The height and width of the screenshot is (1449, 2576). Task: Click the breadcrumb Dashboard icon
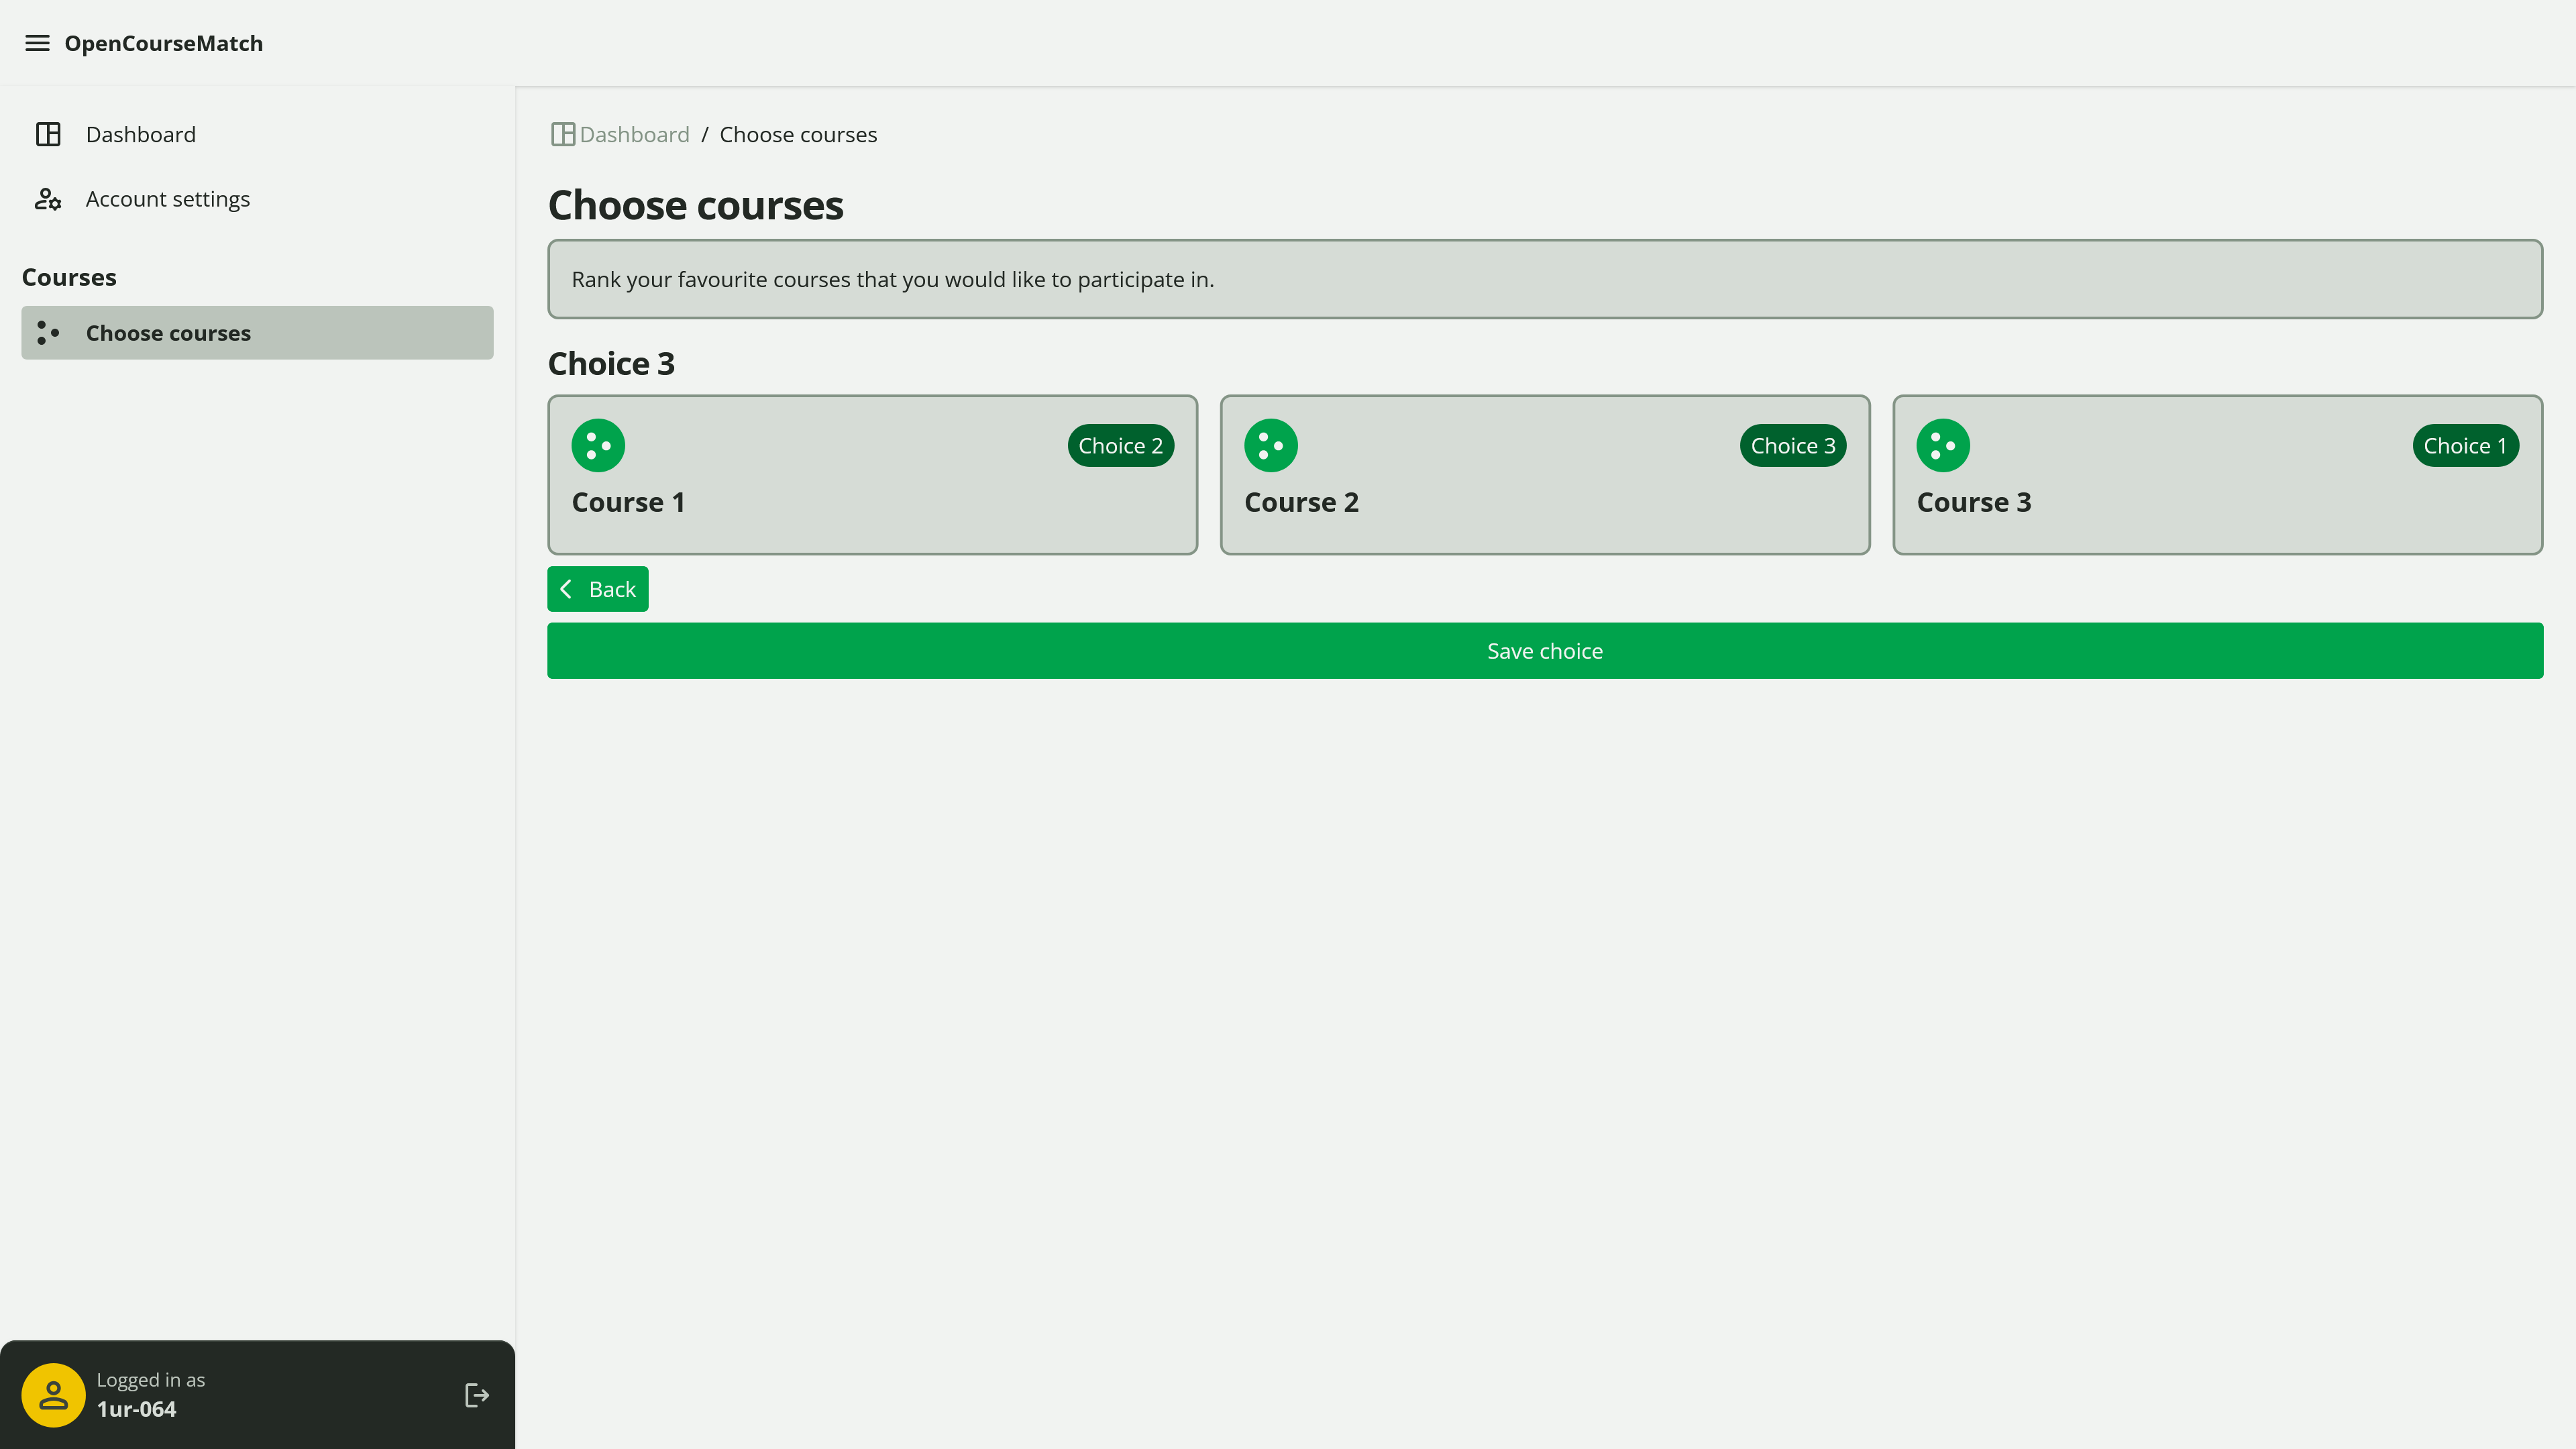[x=563, y=134]
